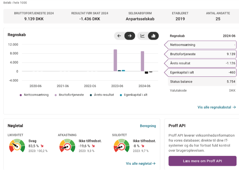Toggle Årets resultat legend item

click(x=102, y=95)
